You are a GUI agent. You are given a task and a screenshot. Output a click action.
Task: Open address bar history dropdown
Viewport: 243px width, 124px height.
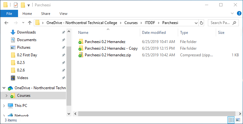pyautogui.click(x=196, y=23)
